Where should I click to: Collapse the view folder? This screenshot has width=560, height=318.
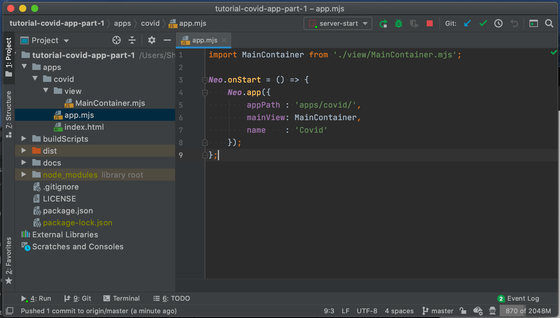46,91
